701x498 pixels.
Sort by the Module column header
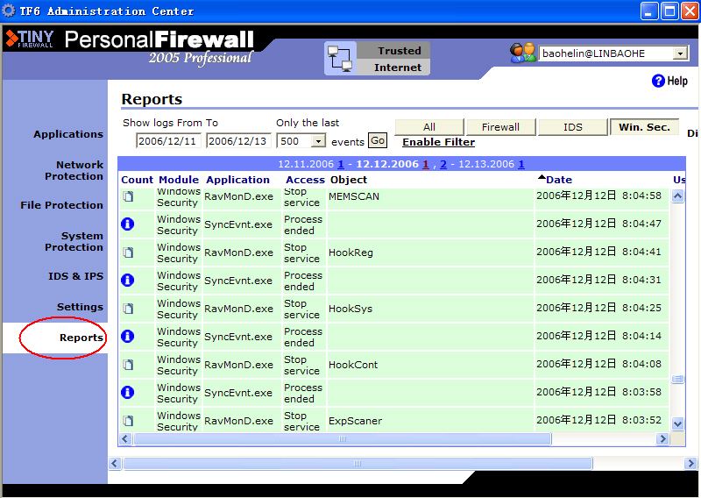179,180
